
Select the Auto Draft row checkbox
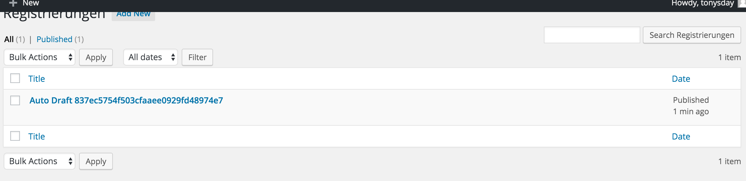(x=15, y=100)
